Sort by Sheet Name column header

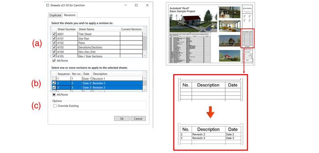98,29
